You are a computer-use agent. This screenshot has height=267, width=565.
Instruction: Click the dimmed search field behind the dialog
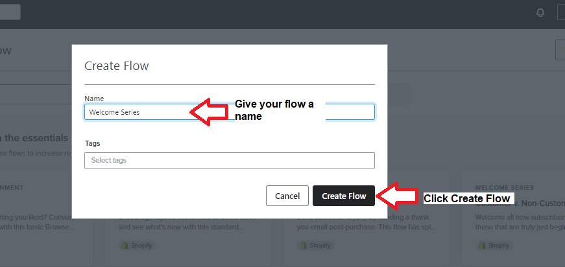tap(36, 93)
